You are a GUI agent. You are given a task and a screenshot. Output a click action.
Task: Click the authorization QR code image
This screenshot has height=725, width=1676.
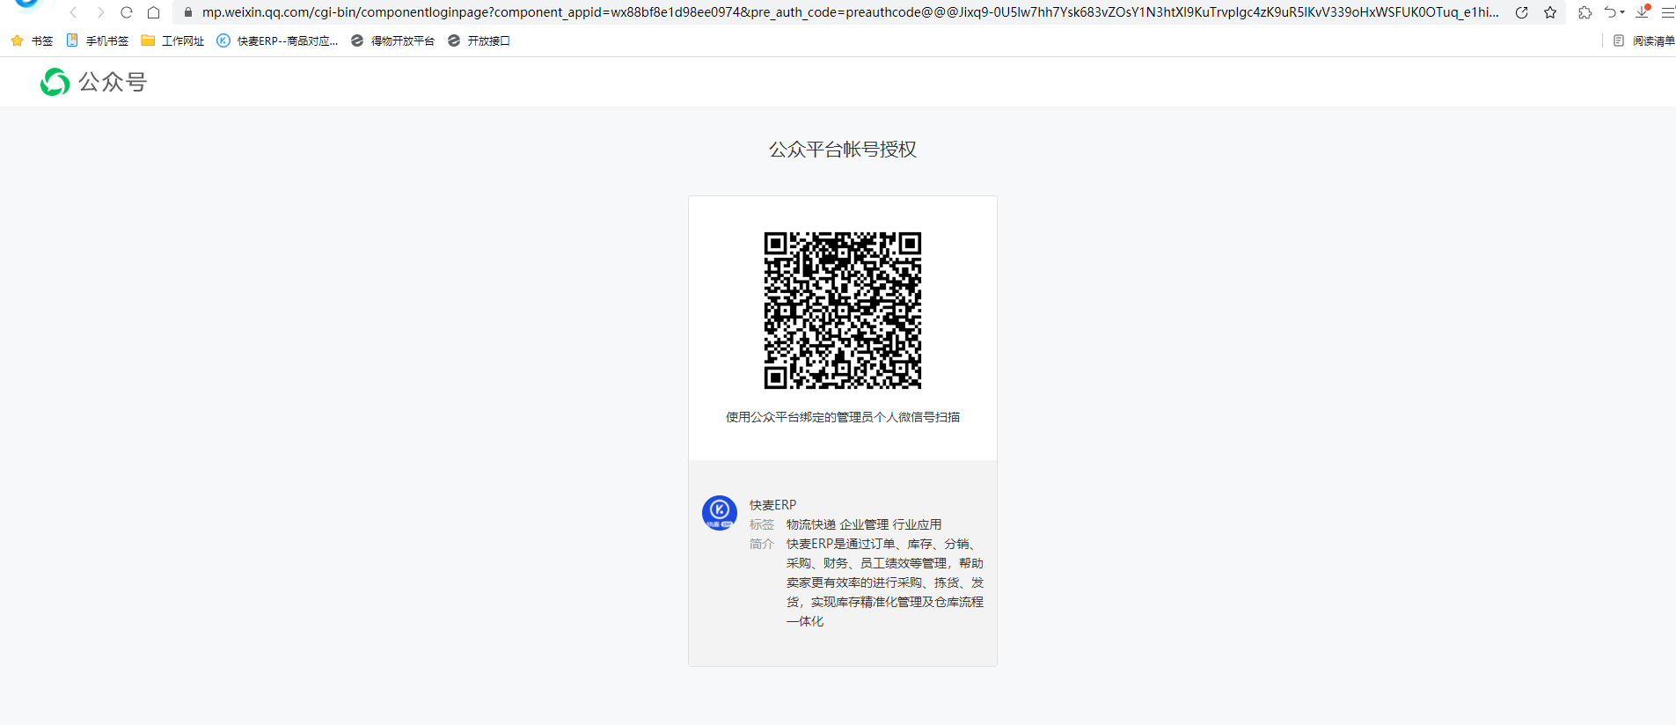pyautogui.click(x=843, y=311)
